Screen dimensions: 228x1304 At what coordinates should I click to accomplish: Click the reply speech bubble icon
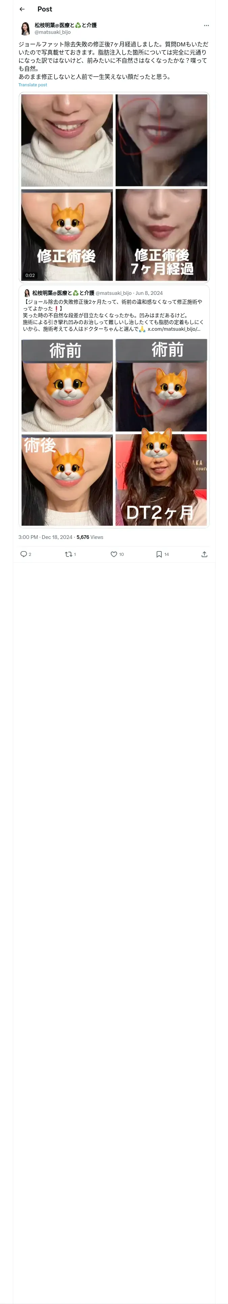(23, 554)
